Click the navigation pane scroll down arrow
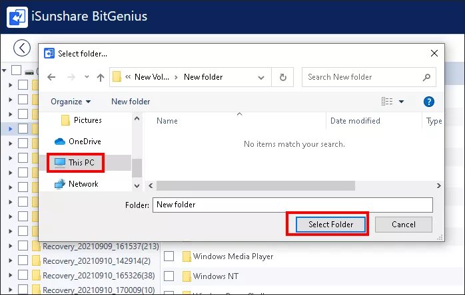The width and height of the screenshot is (465, 295). click(x=137, y=186)
